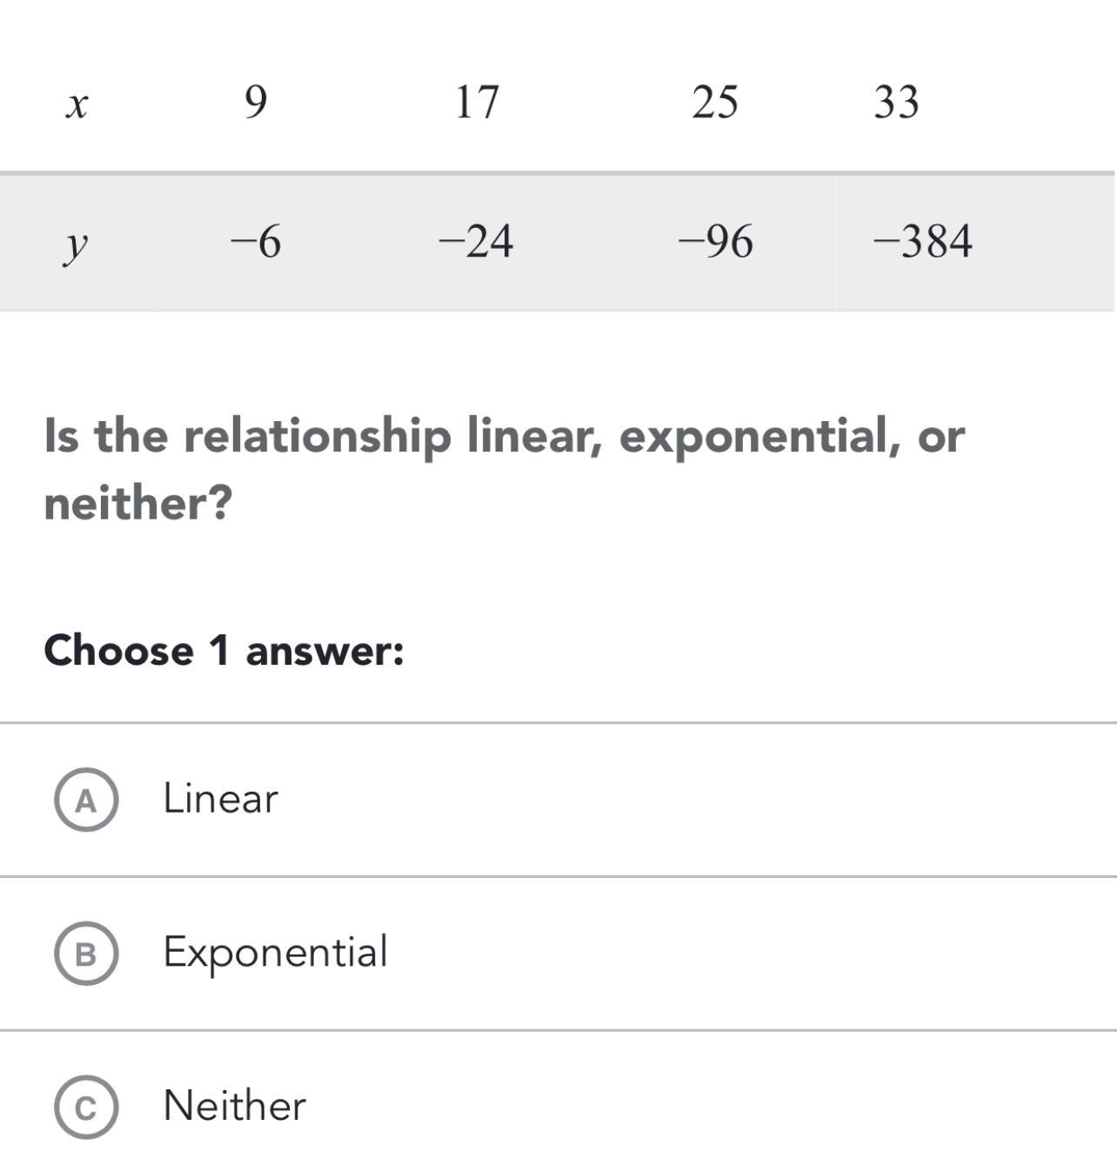Select answer choice C radio circle
Image resolution: width=1117 pixels, height=1172 pixels.
pyautogui.click(x=86, y=1107)
